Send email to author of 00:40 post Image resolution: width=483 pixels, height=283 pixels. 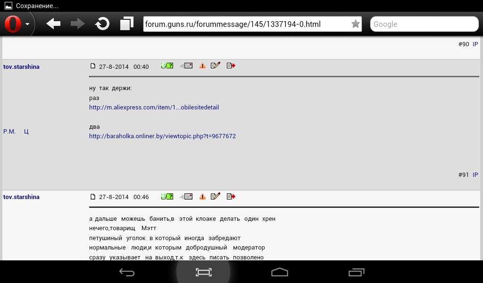pos(187,66)
